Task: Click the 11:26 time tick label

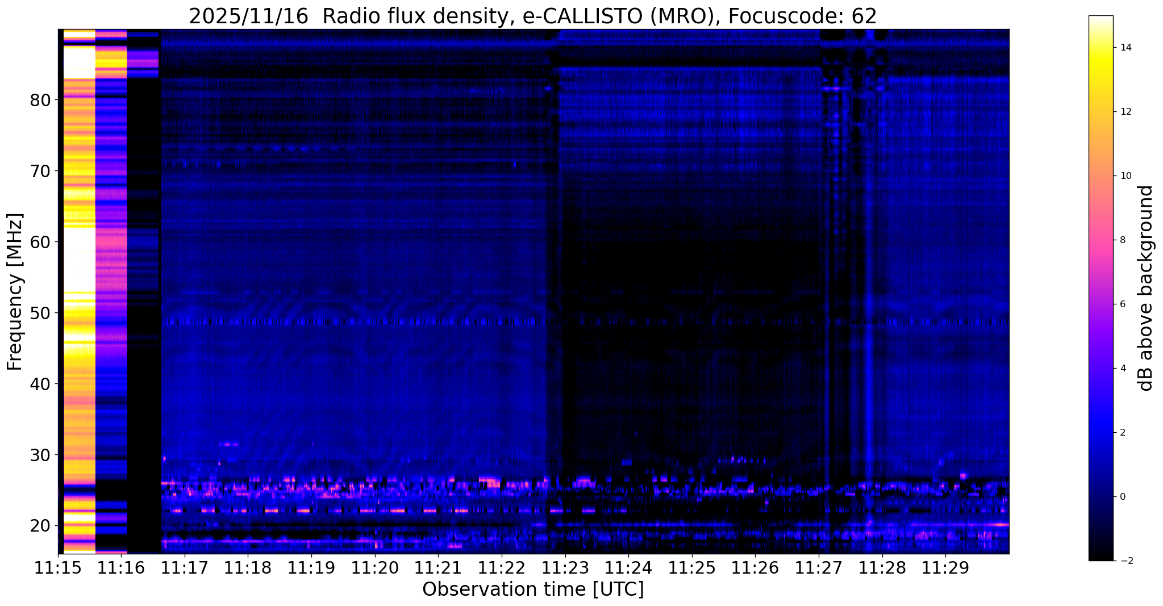Action: 755,568
